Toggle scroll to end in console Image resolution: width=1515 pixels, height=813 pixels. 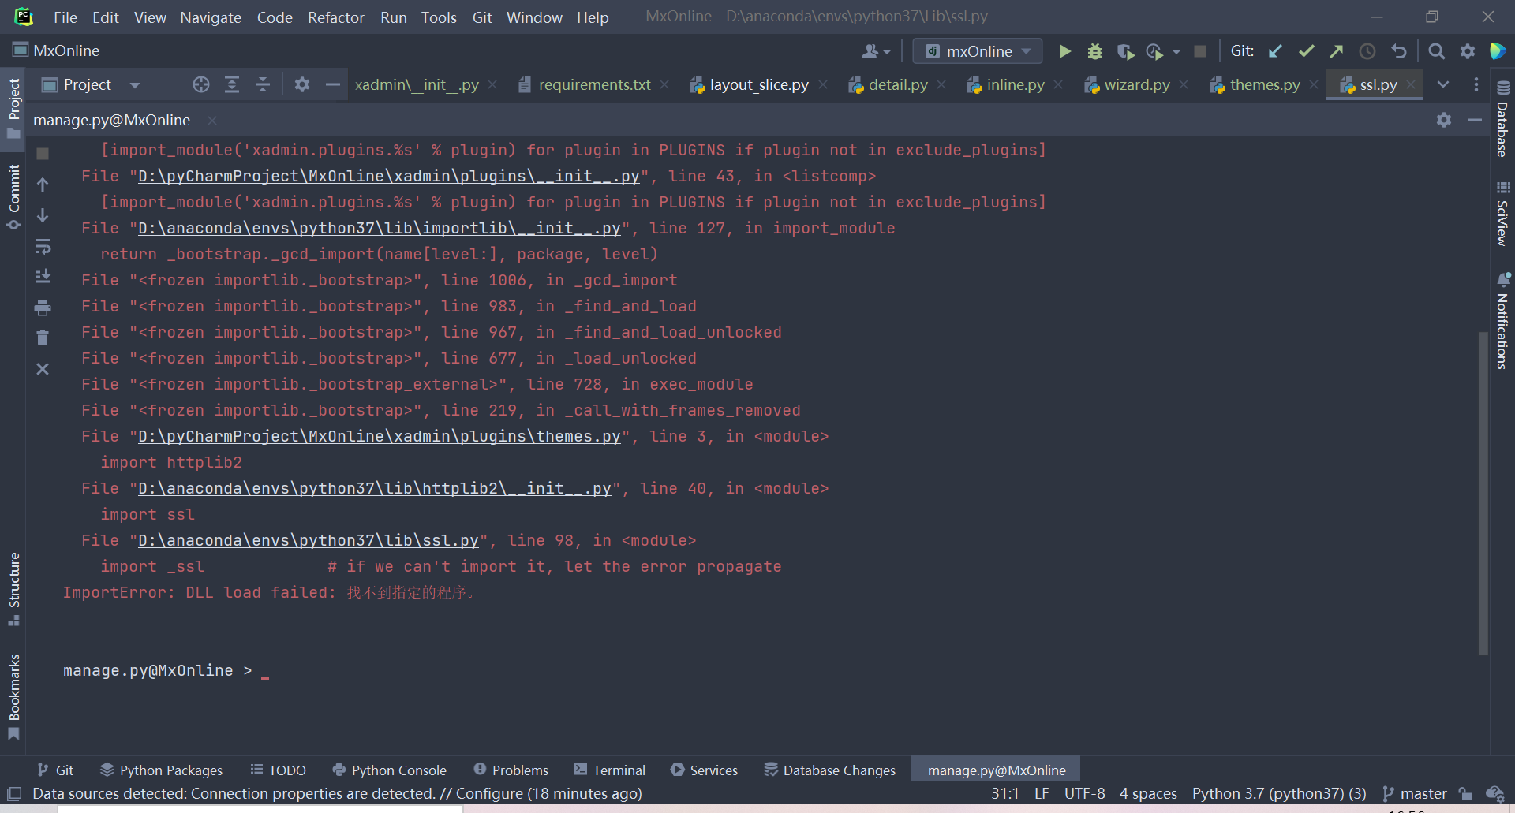(43, 277)
